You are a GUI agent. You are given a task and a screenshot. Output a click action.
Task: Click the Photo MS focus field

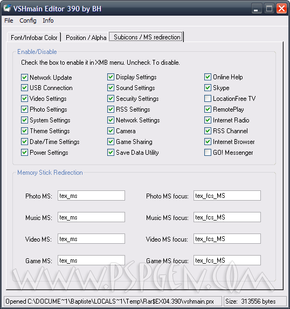(227, 196)
